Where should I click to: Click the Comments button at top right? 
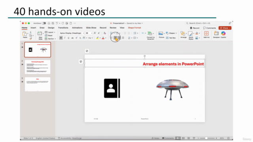point(210,28)
